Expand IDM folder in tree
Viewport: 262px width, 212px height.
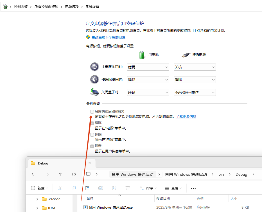37,208
